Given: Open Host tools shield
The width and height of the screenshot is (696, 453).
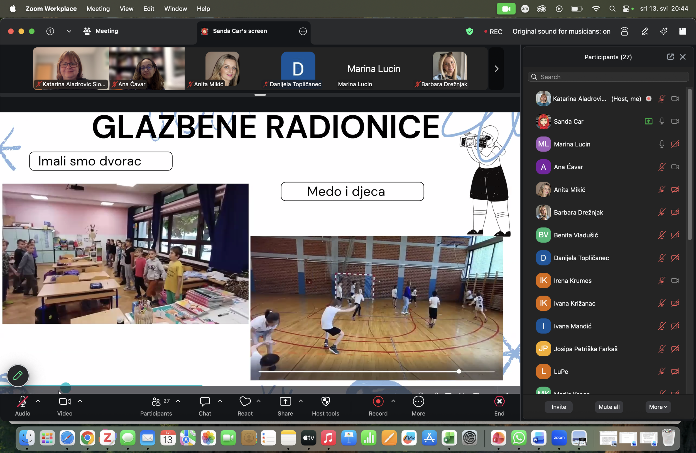Looking at the screenshot, I should click(x=325, y=406).
